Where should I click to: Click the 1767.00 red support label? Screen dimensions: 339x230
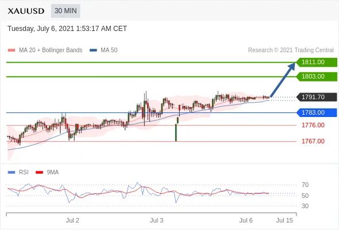pos(313,141)
